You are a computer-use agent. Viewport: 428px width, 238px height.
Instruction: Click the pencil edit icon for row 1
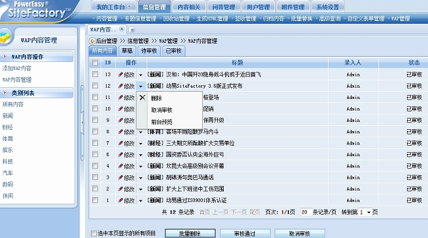120,200
